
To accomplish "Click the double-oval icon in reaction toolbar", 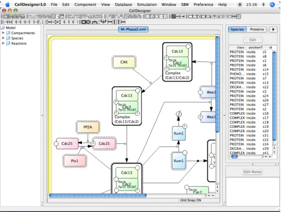I will tap(86, 22).
